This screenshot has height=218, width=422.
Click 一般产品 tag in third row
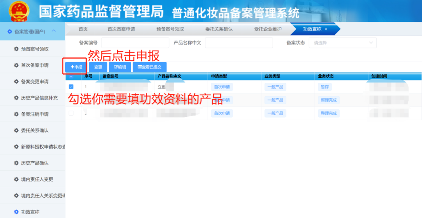tap(275, 113)
